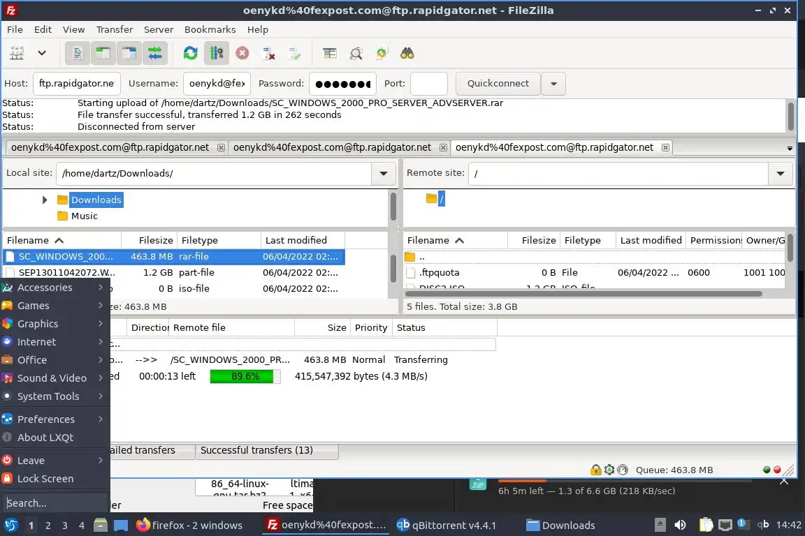Screen dimensions: 805x536
Task: Open Internet submenu in application menu
Action: click(x=55, y=341)
